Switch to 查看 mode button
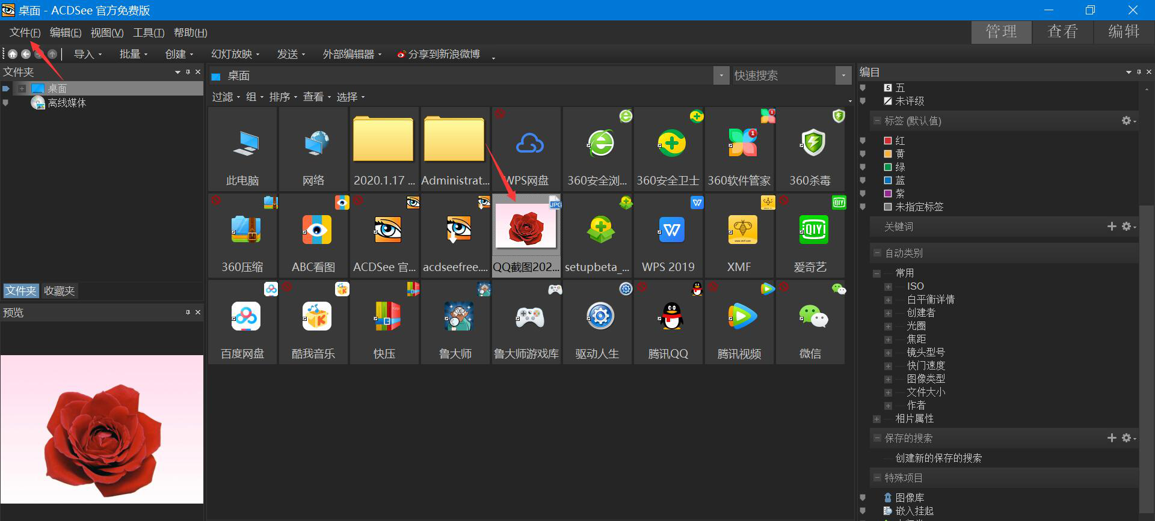 1062,32
